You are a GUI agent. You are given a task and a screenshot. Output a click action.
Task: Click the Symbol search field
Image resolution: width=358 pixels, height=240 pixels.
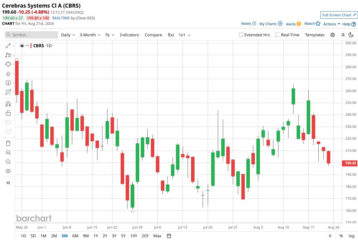click(31, 35)
